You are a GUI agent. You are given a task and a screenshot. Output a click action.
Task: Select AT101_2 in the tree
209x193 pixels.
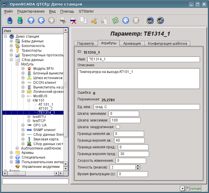pos(45,108)
